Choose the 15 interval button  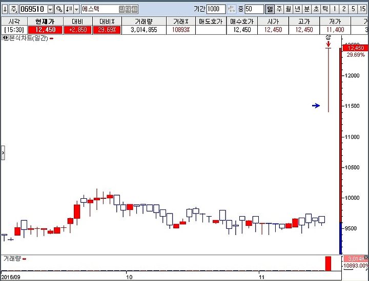(x=362, y=9)
